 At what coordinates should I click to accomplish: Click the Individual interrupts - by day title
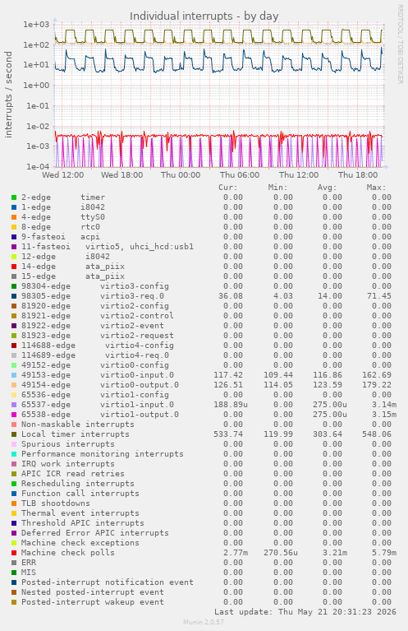[204, 16]
